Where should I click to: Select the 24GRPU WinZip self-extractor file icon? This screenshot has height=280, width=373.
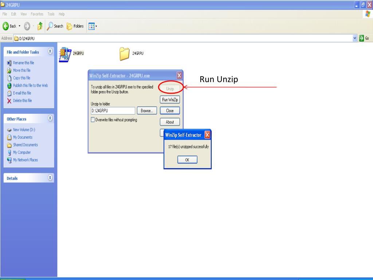pyautogui.click(x=65, y=55)
